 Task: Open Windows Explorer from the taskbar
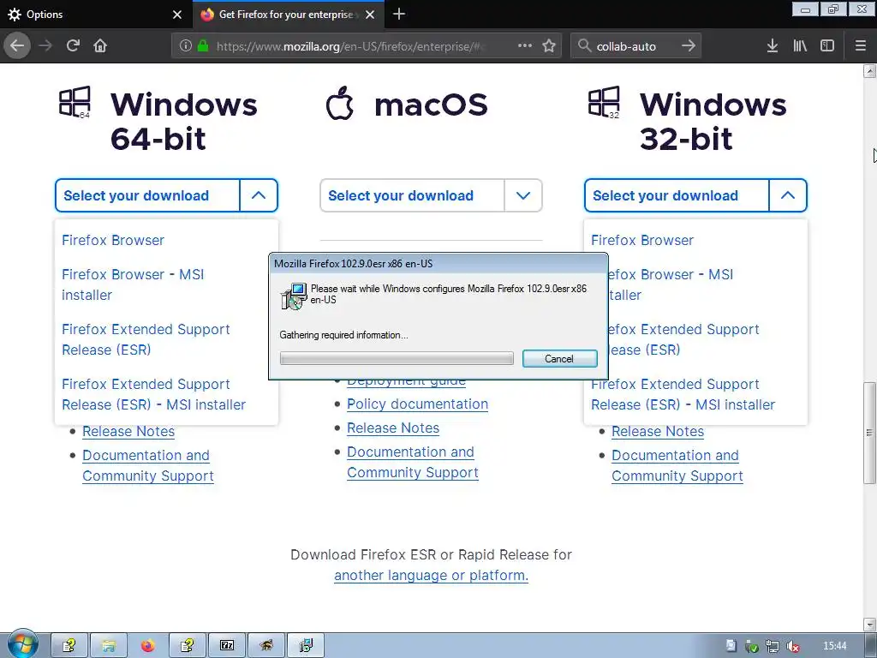click(x=109, y=646)
